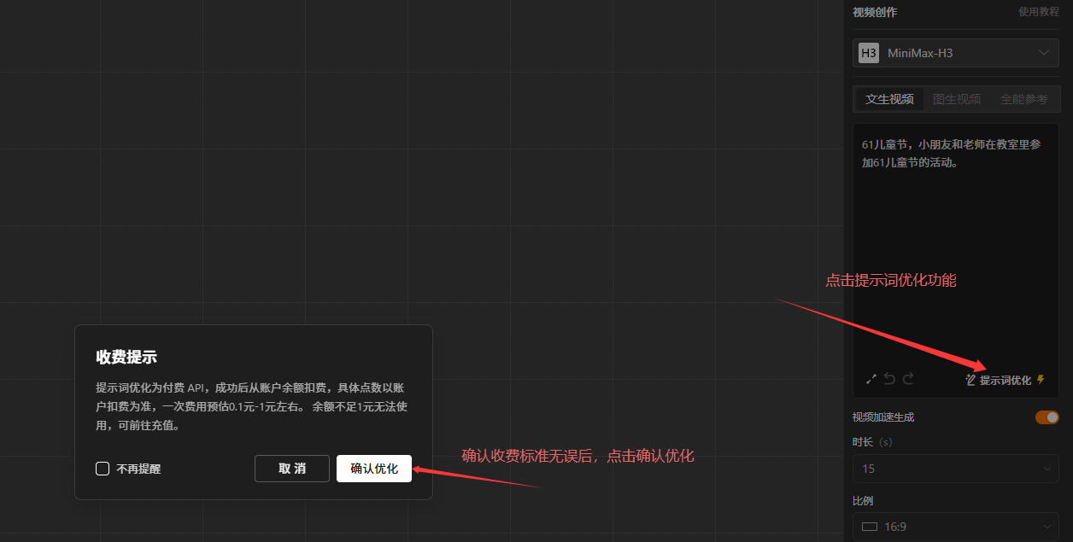
Task: Switch to the 文生视频 tab
Action: click(889, 99)
